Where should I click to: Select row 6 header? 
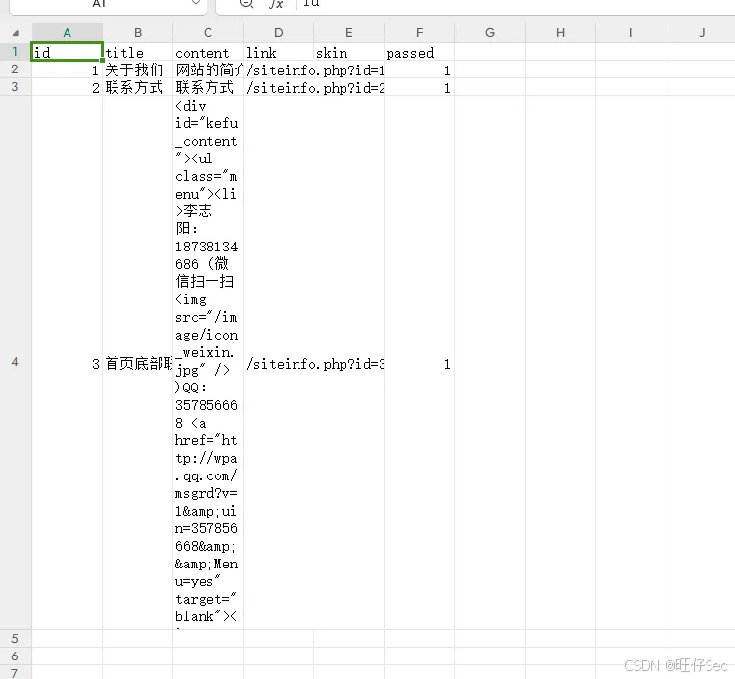pyautogui.click(x=16, y=656)
